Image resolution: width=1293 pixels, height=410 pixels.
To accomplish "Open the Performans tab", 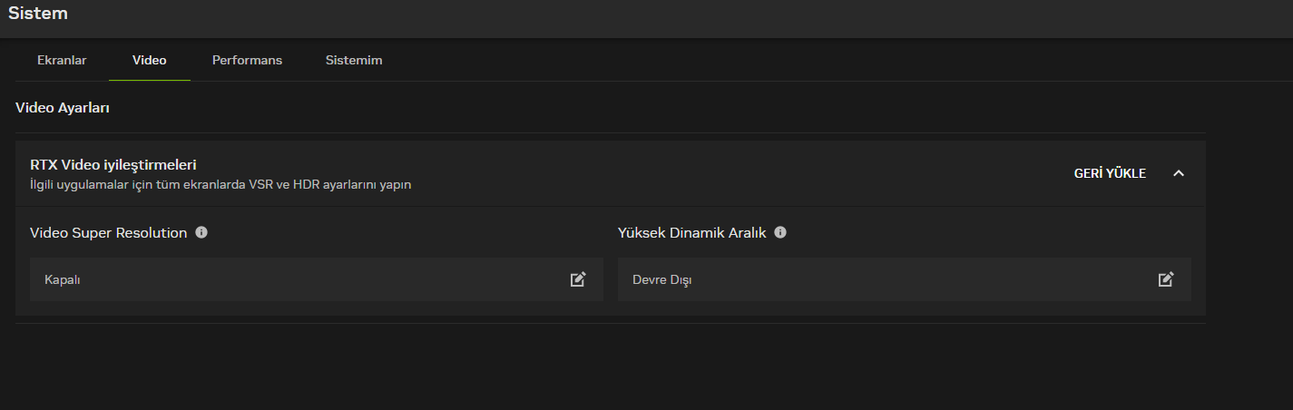I will tap(247, 61).
